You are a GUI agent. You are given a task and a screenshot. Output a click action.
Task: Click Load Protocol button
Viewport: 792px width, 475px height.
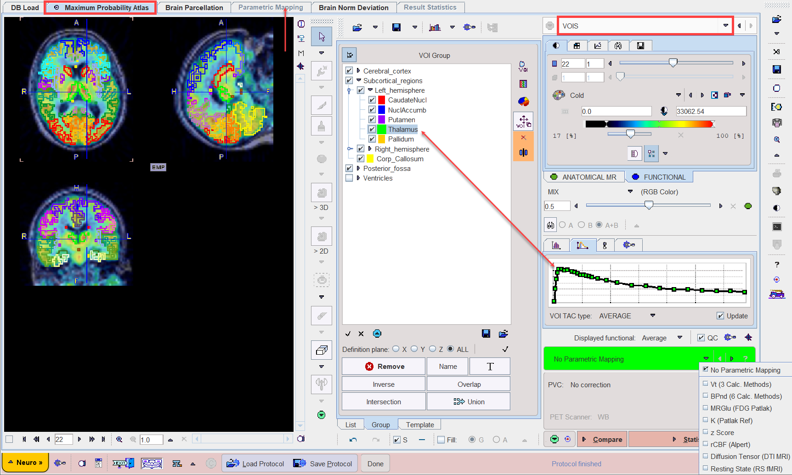255,464
